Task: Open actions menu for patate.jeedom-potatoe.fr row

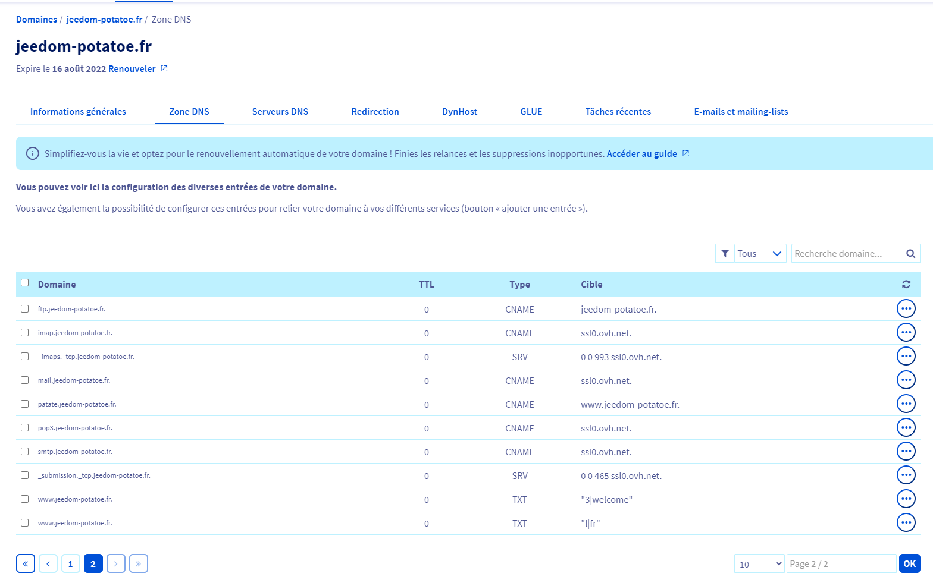Action: click(906, 404)
